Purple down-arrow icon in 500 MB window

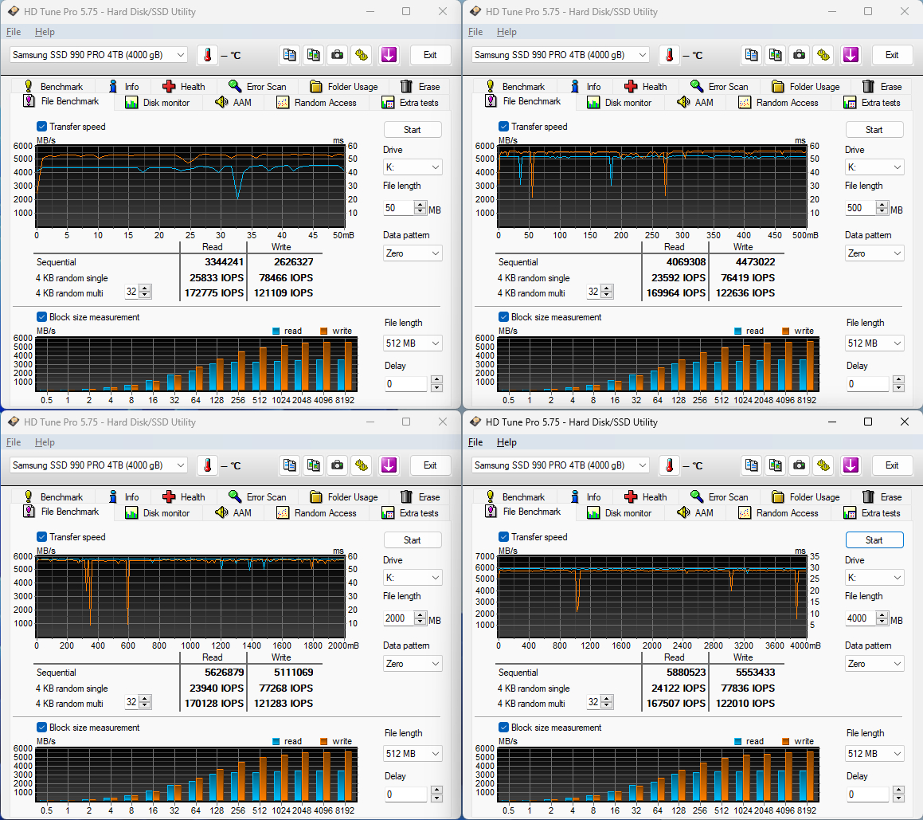pyautogui.click(x=851, y=55)
